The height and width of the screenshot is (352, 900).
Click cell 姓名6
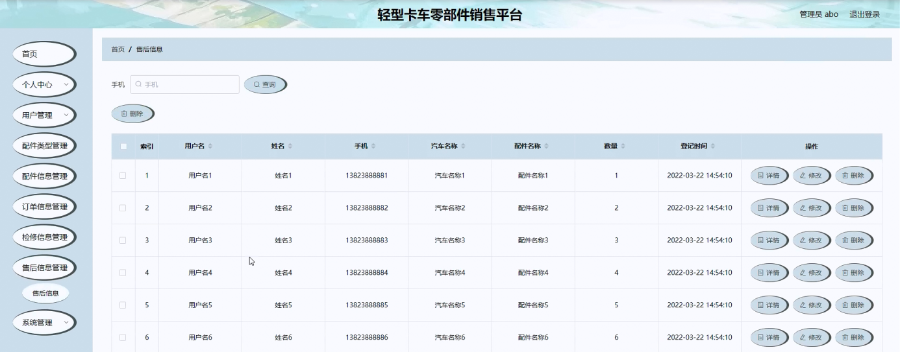(x=284, y=338)
